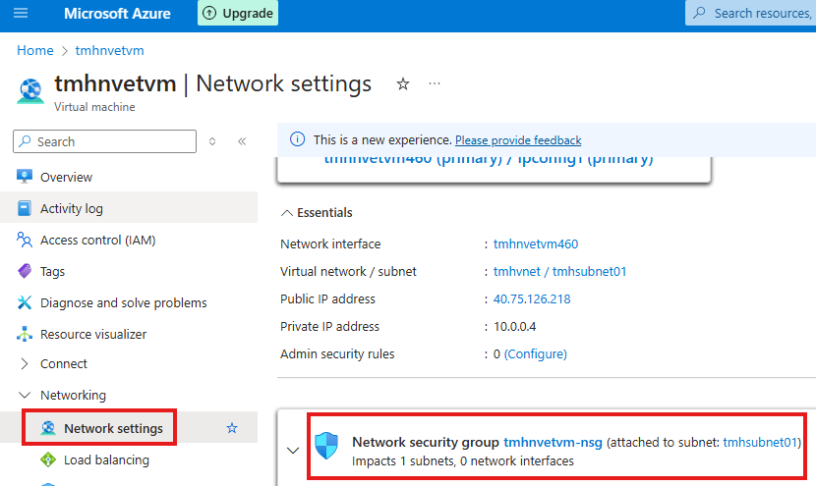Click the Access control people icon
Image resolution: width=816 pixels, height=486 pixels.
click(x=25, y=240)
